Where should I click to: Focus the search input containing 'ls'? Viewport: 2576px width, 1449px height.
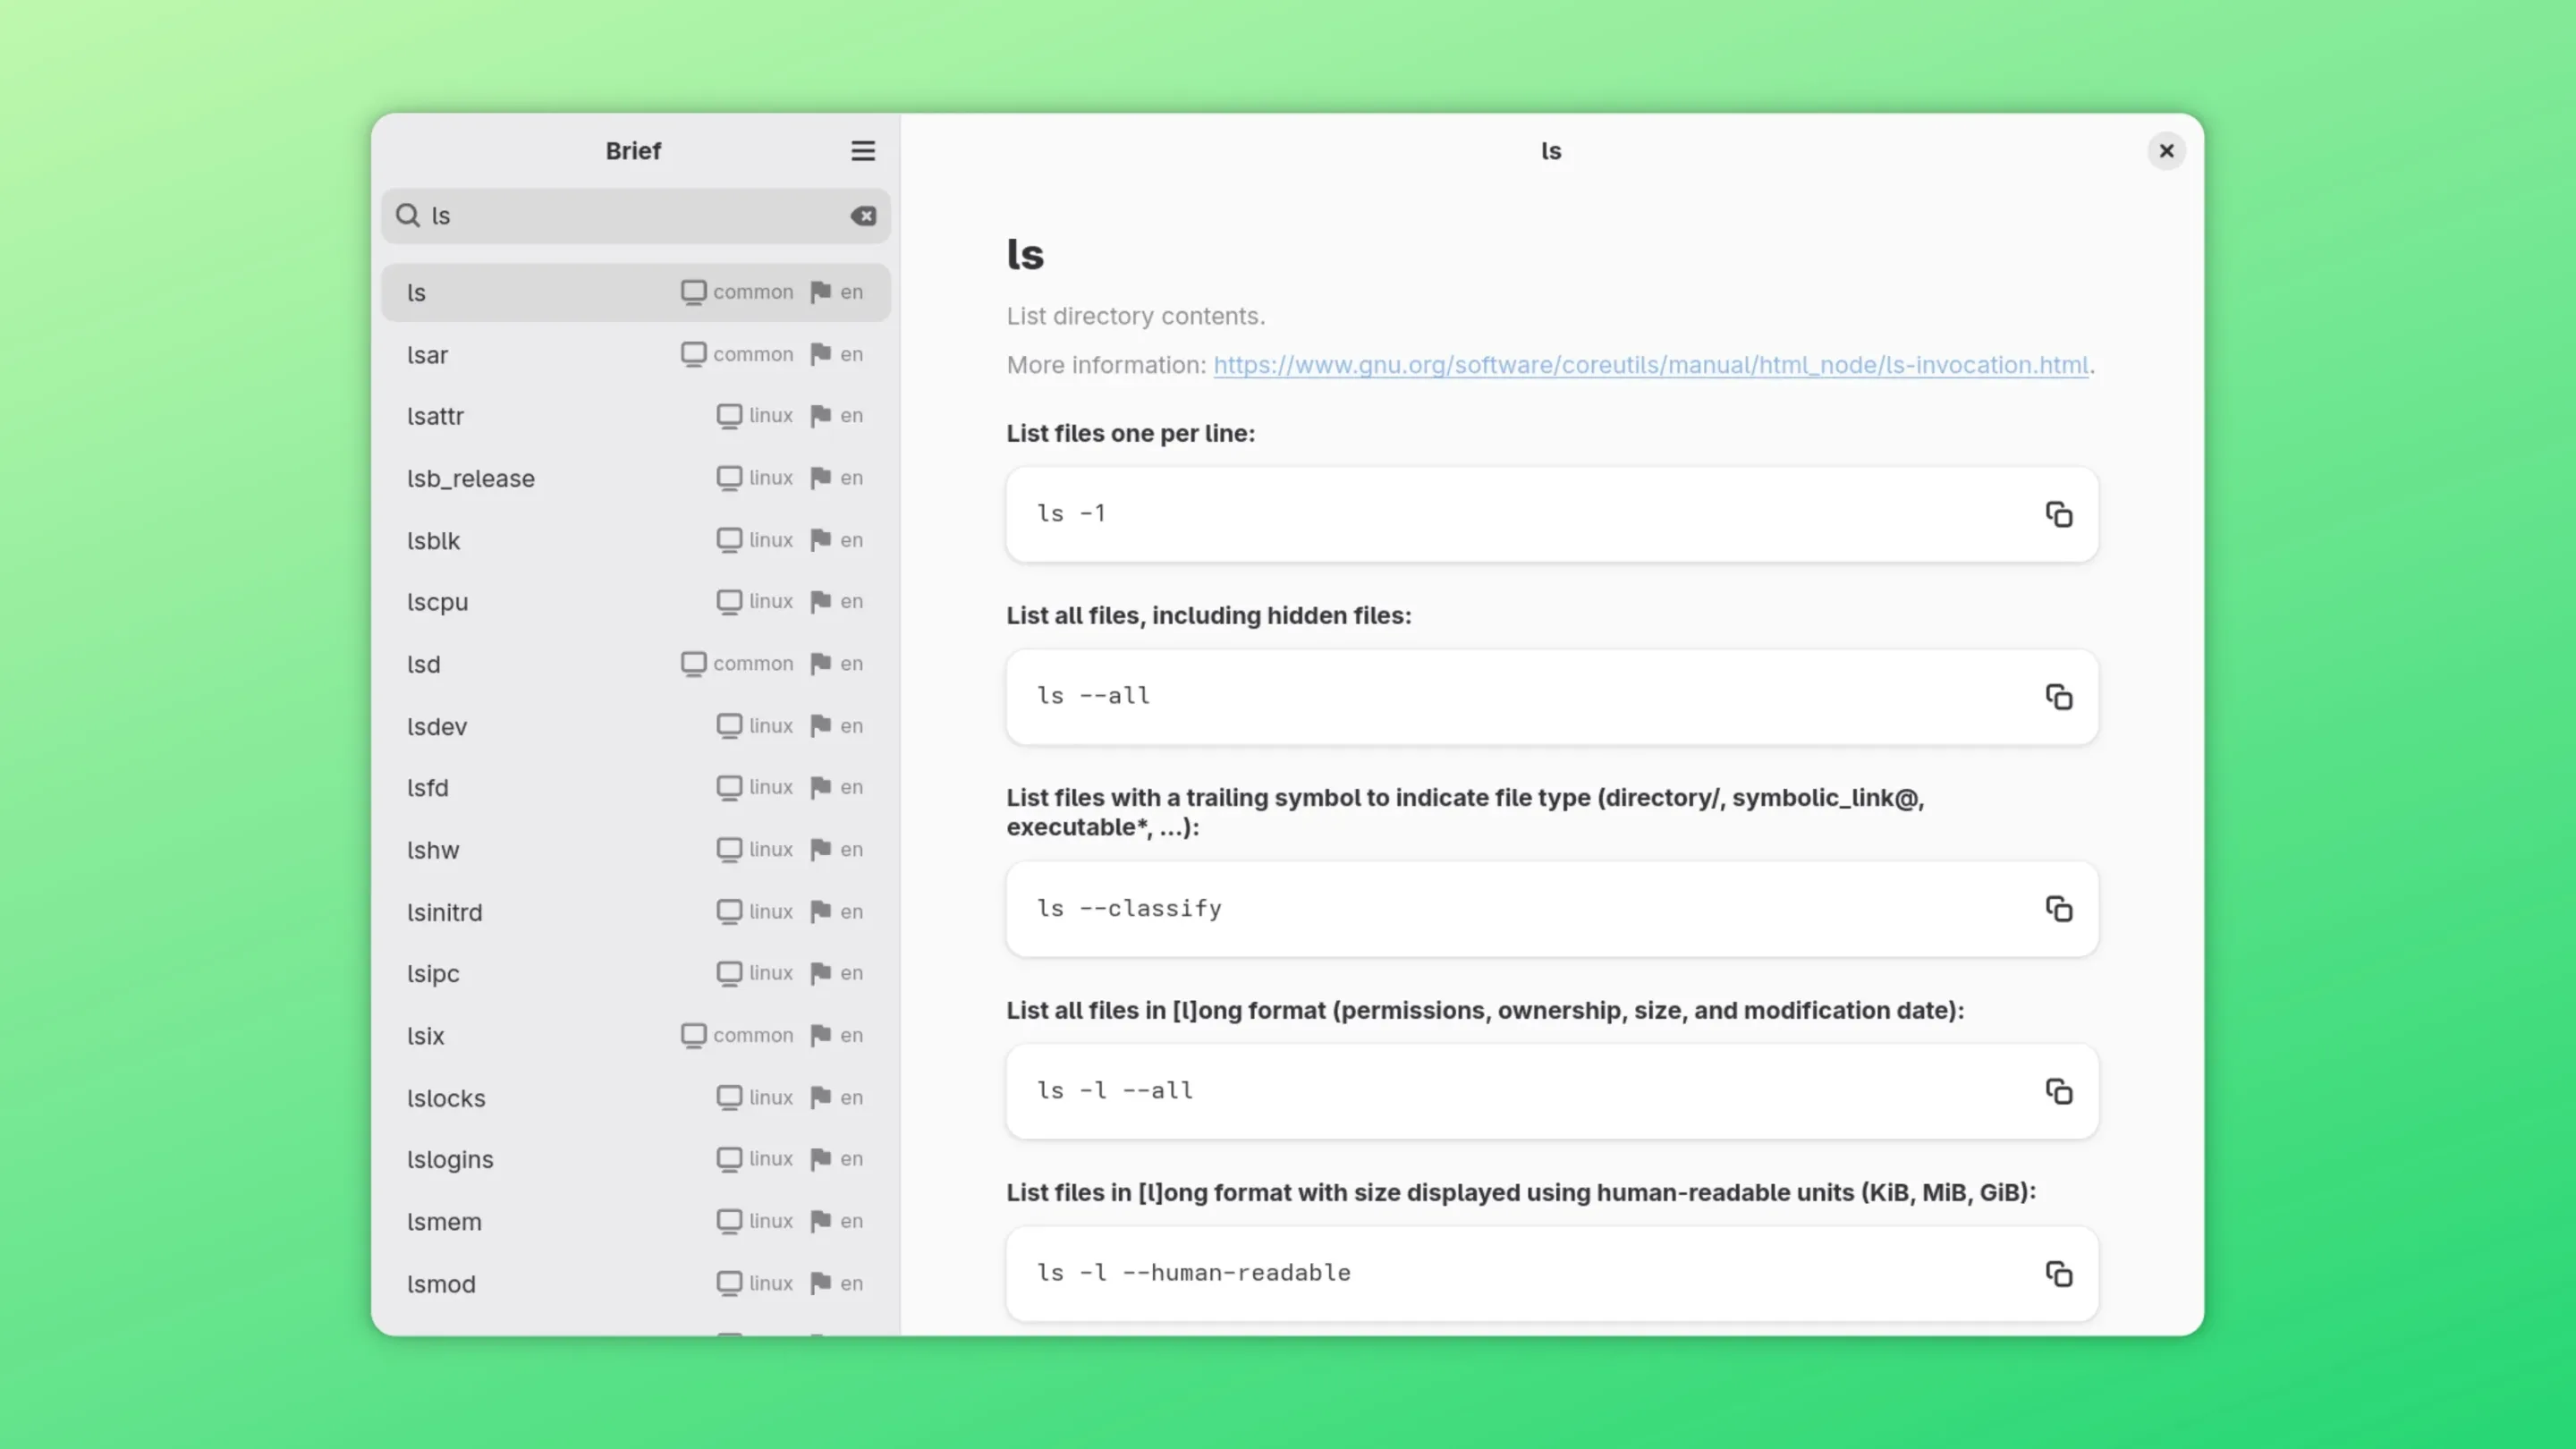click(x=630, y=216)
